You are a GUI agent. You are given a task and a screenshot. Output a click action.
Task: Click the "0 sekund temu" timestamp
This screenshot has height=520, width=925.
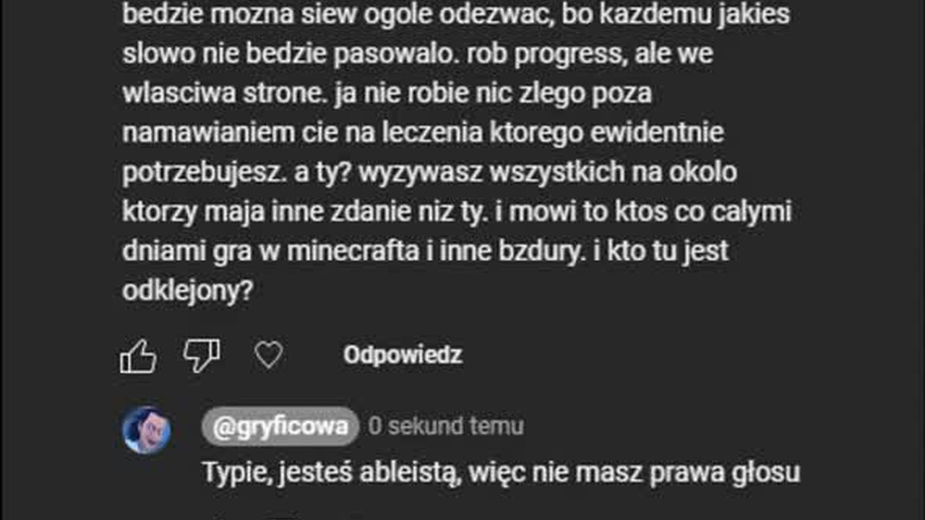(446, 426)
